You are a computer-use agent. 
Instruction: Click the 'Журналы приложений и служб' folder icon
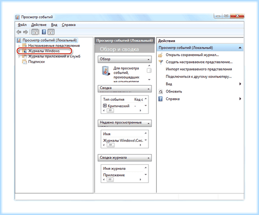(24, 56)
